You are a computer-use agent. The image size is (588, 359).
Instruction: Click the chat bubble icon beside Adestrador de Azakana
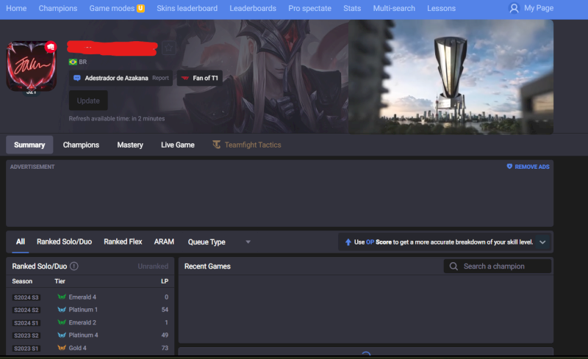[x=77, y=78]
